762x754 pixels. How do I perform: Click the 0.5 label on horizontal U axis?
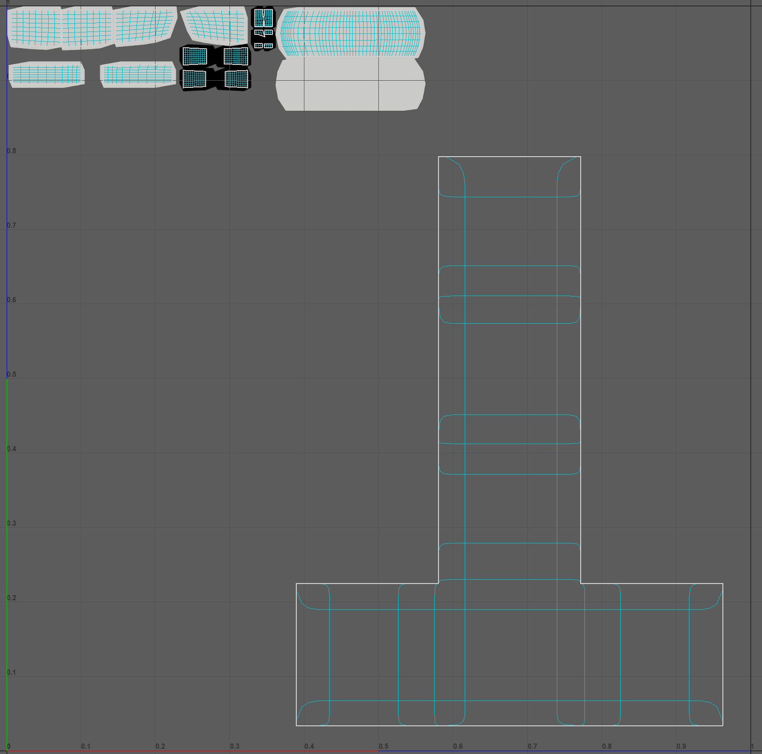tap(384, 746)
